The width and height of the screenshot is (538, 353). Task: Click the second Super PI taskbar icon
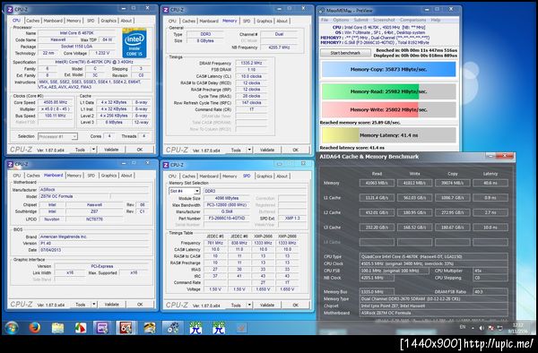tap(219, 328)
